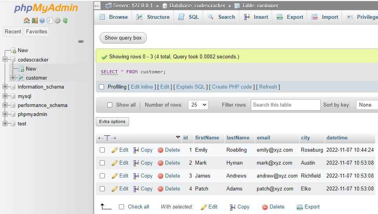The height and width of the screenshot is (214, 378).
Task: Click the log out door icon
Action: click(x=35, y=21)
